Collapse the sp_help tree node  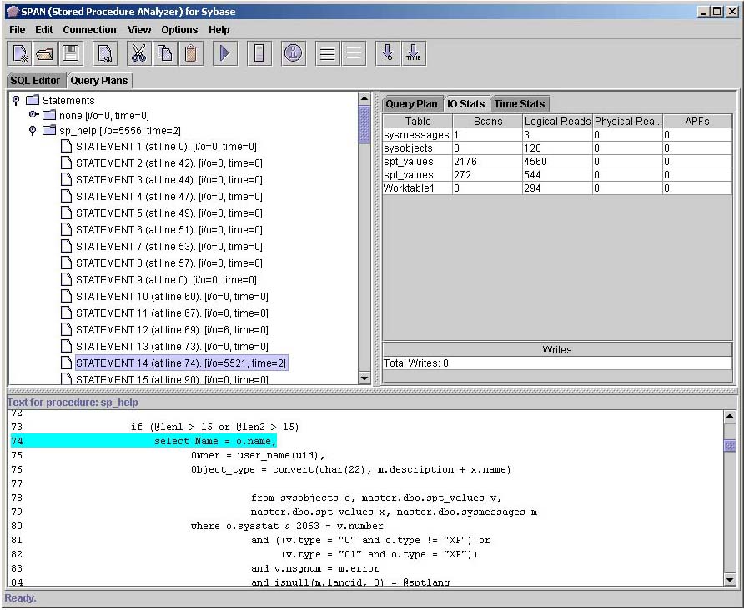tap(33, 130)
